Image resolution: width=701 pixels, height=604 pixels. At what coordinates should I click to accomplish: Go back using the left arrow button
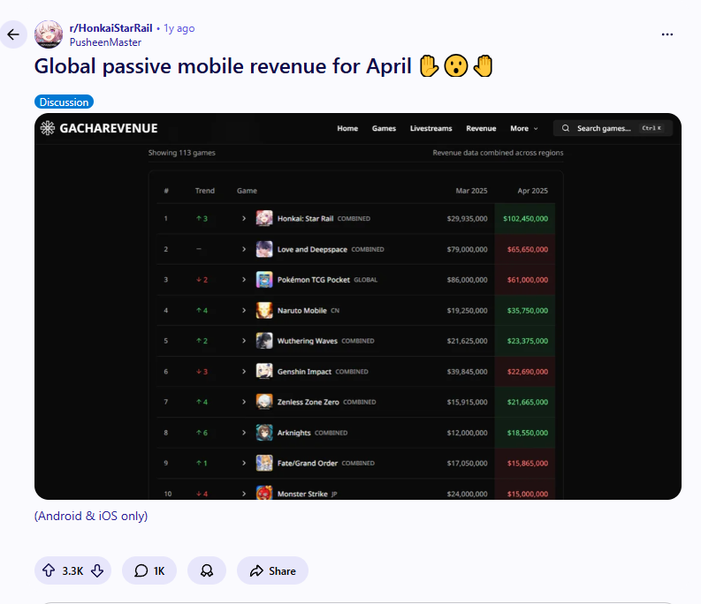(13, 34)
